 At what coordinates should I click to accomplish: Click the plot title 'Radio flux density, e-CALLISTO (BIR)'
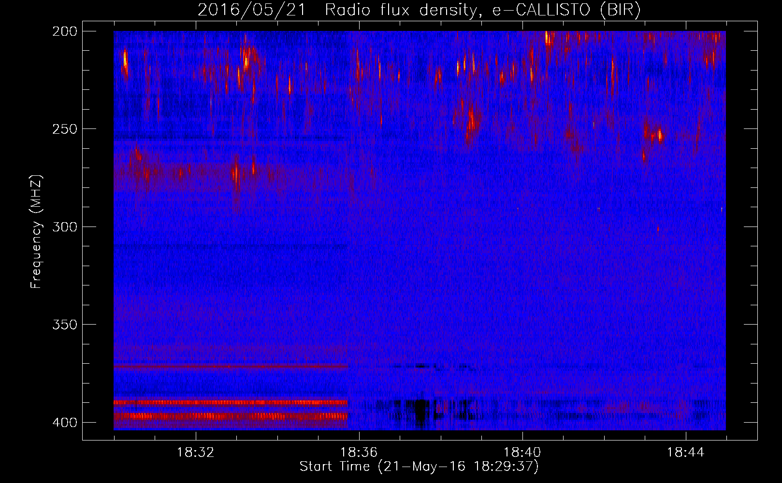click(482, 10)
